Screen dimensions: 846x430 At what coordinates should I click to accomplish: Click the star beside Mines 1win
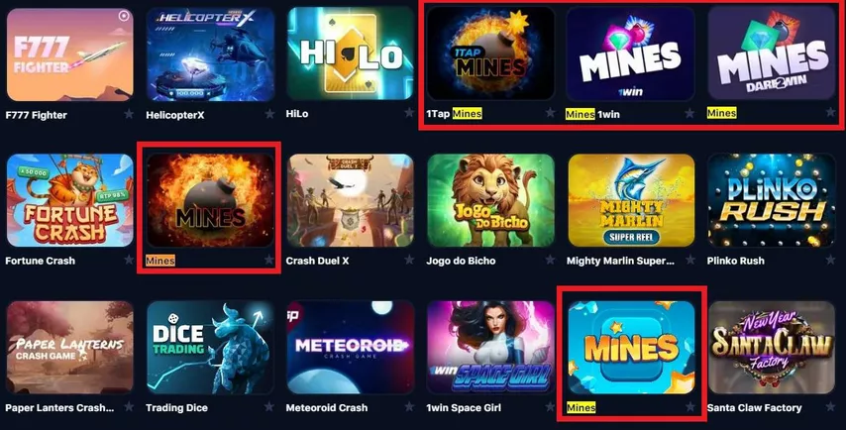tap(689, 113)
